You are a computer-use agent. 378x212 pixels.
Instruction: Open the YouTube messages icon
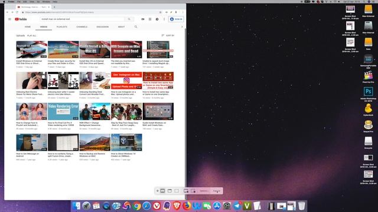(157, 19)
